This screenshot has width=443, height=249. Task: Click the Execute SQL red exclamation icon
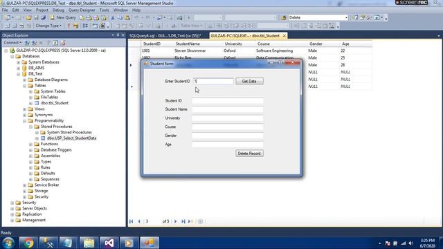[x=69, y=26]
